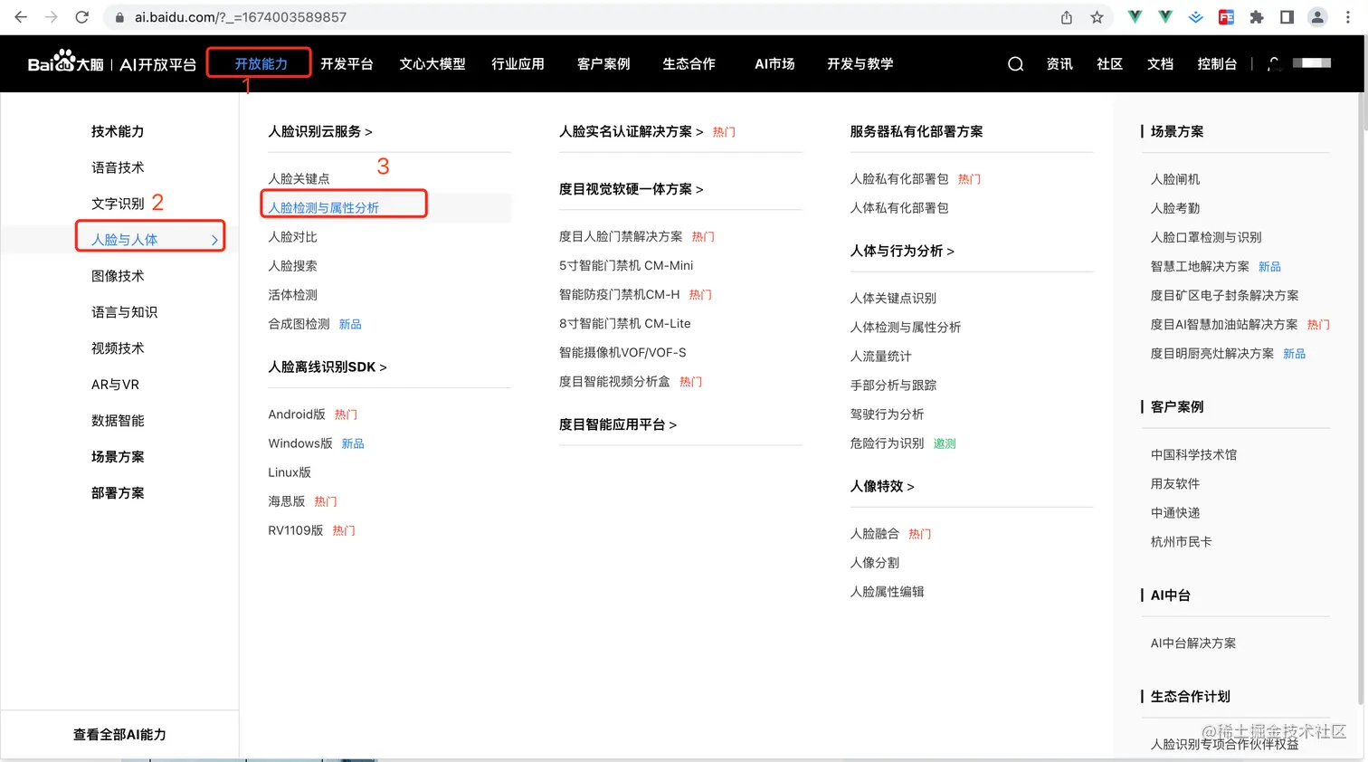Image resolution: width=1368 pixels, height=762 pixels.
Task: Open 活体检测 link
Action: click(292, 294)
